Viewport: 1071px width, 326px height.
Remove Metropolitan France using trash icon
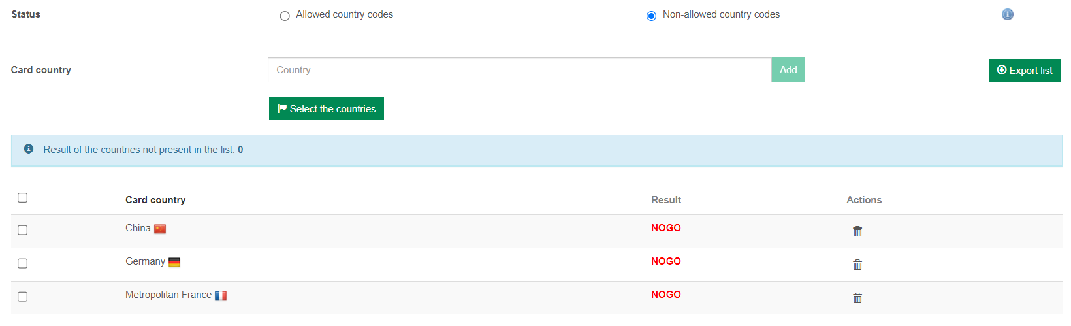[857, 298]
